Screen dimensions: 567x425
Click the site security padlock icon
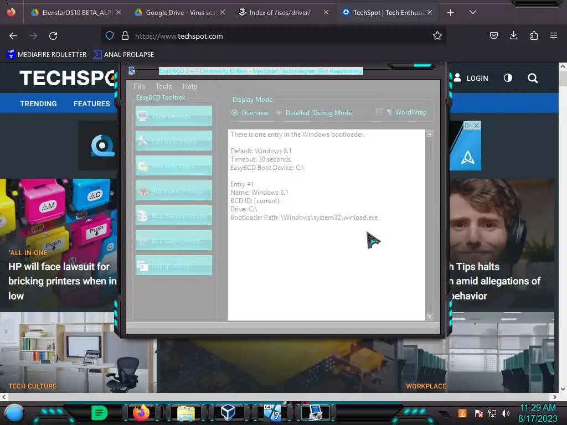[x=125, y=36]
